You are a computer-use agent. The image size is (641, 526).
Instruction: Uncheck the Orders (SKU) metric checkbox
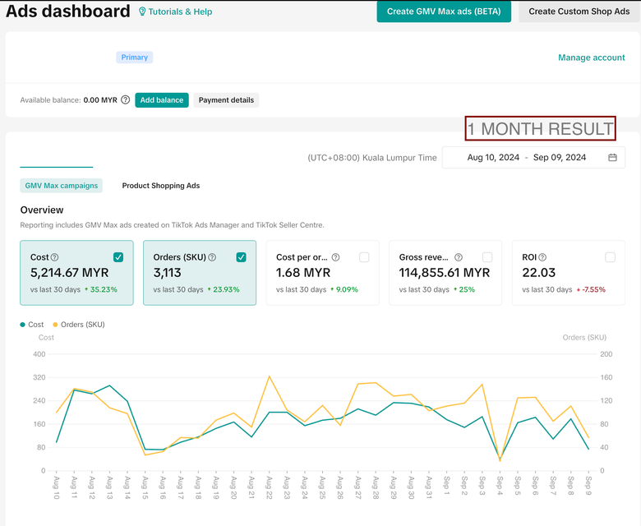pos(241,257)
